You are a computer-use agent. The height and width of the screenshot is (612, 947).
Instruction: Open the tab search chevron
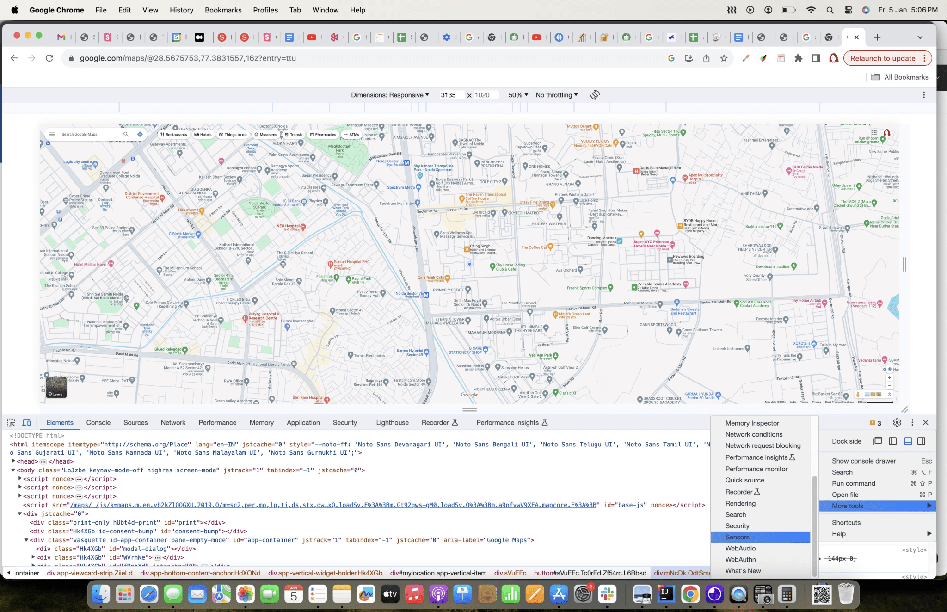pyautogui.click(x=920, y=37)
